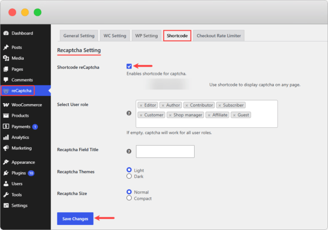Click the 'Recaptcha Size' label
The height and width of the screenshot is (230, 328).
[x=72, y=194]
